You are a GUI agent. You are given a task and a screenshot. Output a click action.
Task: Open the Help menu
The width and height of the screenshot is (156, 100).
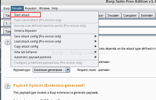[55, 8]
